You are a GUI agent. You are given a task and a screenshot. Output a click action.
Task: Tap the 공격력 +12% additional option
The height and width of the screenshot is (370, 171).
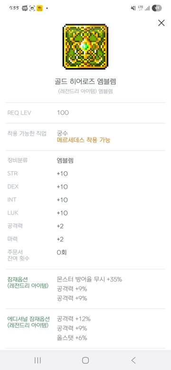tap(74, 319)
